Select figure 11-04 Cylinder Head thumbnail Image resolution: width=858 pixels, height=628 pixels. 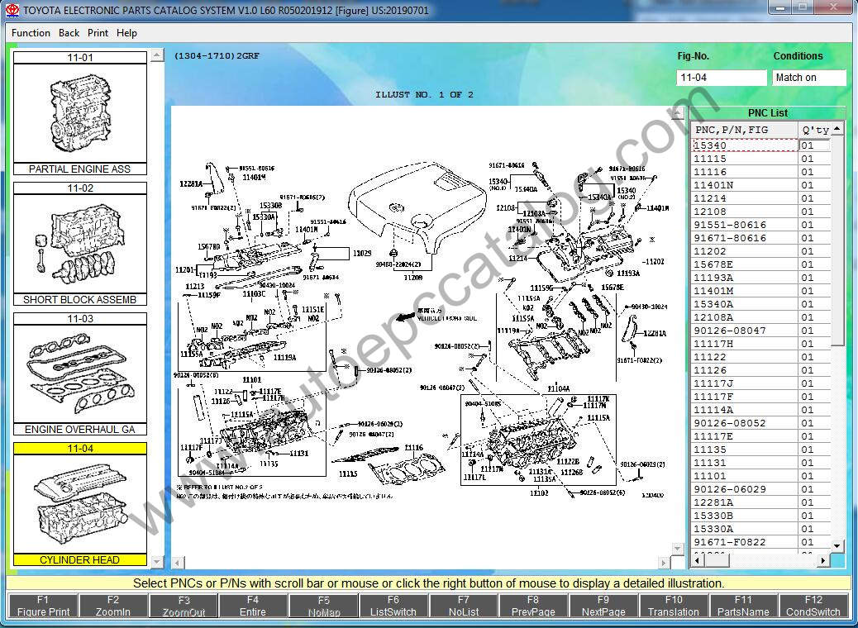click(80, 504)
